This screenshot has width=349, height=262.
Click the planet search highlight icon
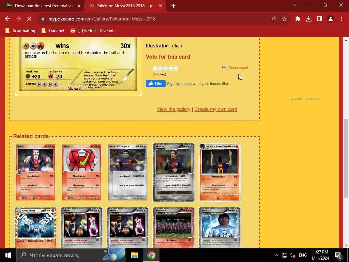113,255
